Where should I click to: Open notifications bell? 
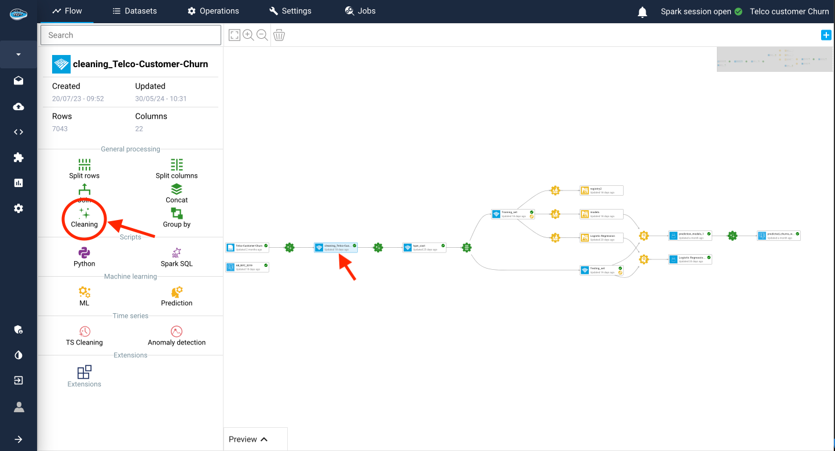pyautogui.click(x=642, y=12)
